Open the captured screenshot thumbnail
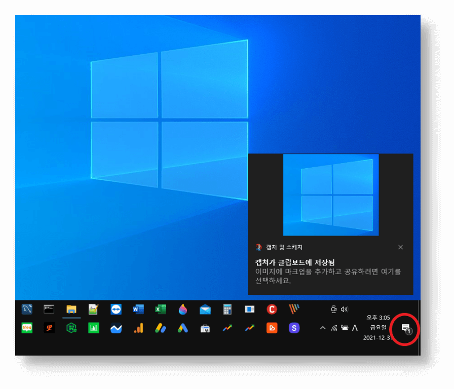Viewport: 454px width, 389px height. coord(330,195)
